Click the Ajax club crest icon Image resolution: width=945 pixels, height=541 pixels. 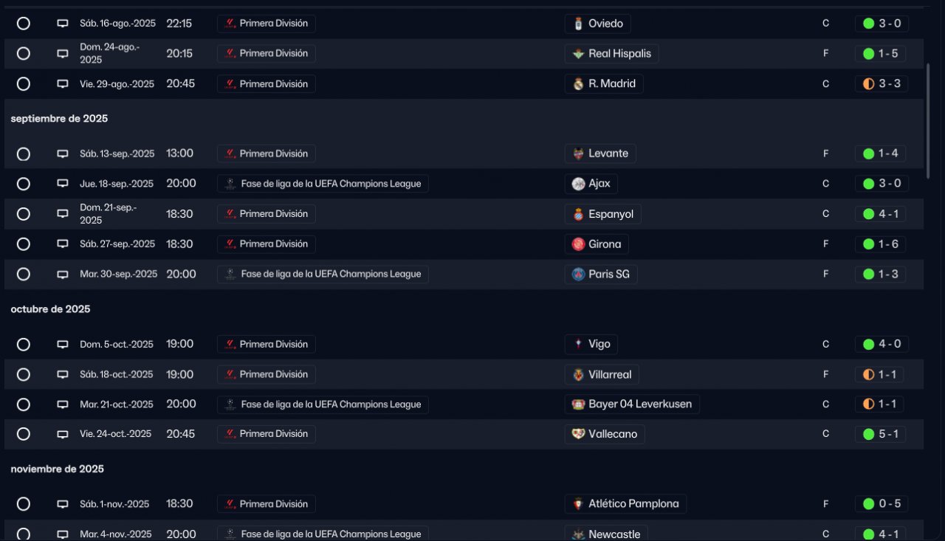point(578,184)
